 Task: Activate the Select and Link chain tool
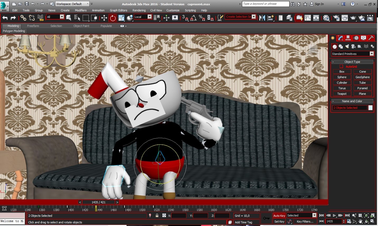[24, 18]
